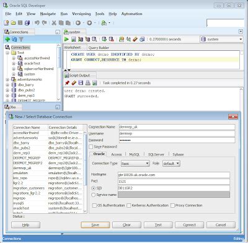The height and width of the screenshot is (243, 248).
Task: Click the Hostname input field
Action: tap(174, 175)
